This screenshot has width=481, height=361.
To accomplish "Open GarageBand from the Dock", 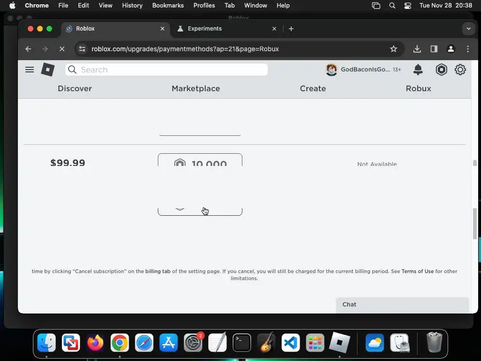I will pyautogui.click(x=266, y=343).
